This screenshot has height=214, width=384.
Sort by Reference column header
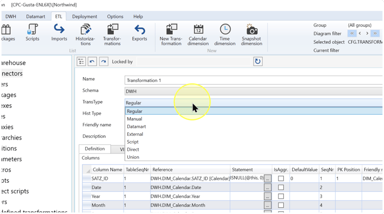[x=190, y=170]
